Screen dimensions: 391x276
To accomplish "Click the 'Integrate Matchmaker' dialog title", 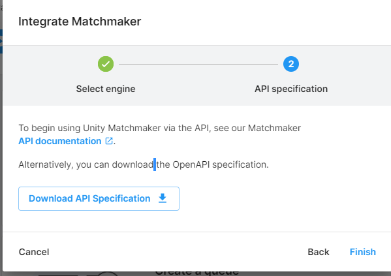I will pos(80,22).
